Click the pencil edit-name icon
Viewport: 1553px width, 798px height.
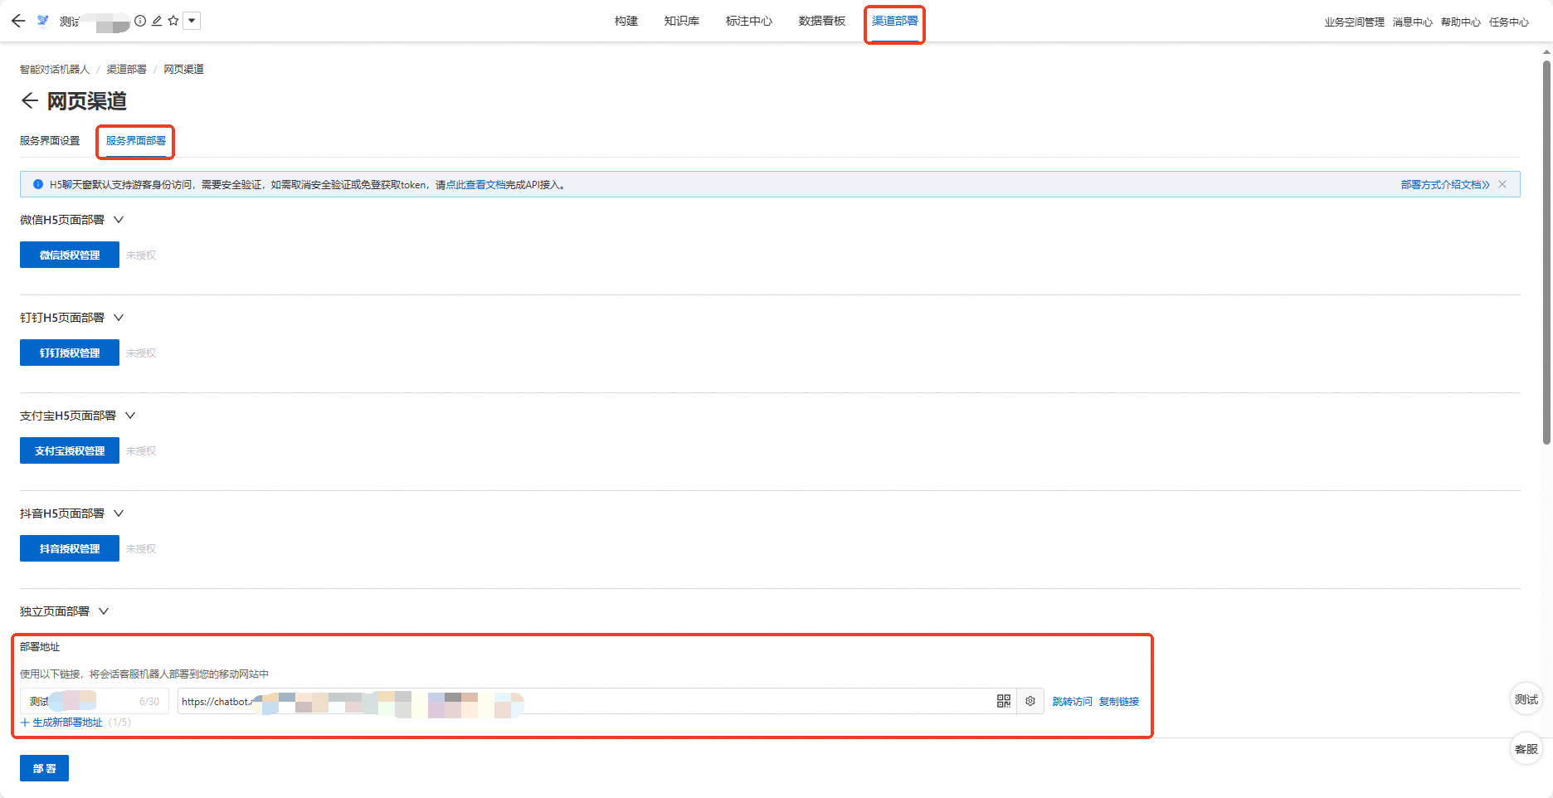click(x=157, y=21)
